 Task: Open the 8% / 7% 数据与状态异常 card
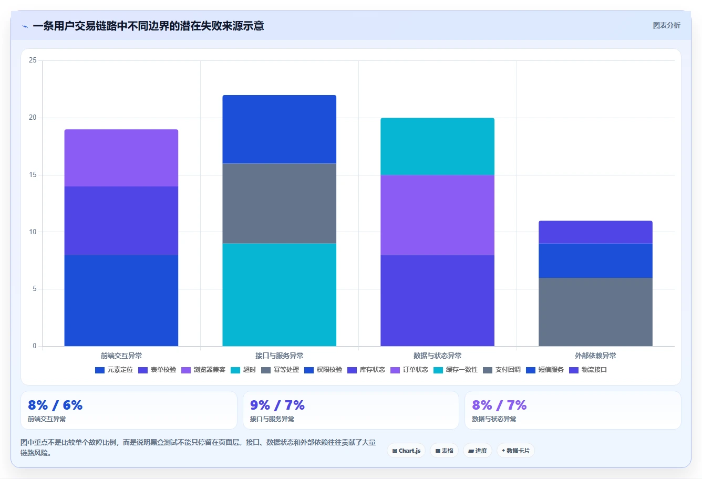(573, 410)
